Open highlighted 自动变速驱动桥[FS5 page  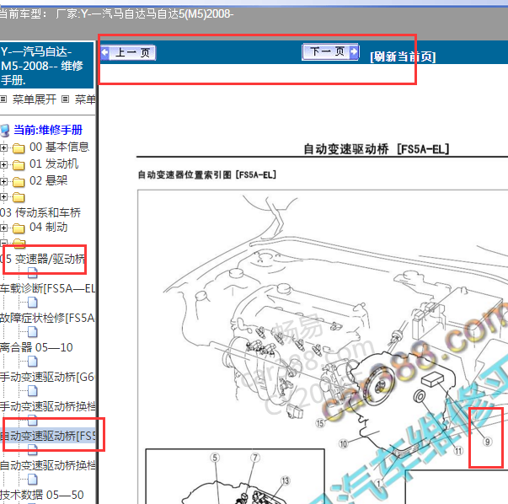point(48,436)
